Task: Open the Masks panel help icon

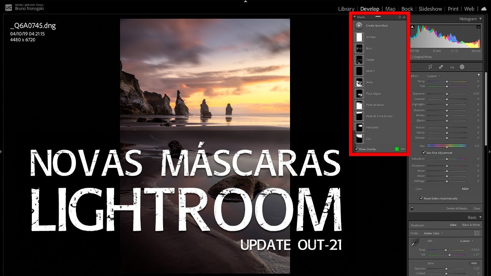Action: point(400,17)
